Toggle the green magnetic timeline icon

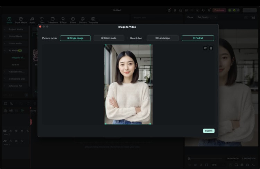tap(22, 110)
